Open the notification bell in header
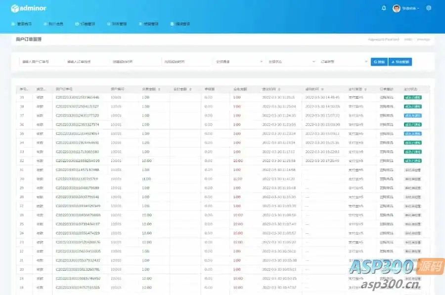Viewport: 445px width, 295px height. tap(384, 8)
